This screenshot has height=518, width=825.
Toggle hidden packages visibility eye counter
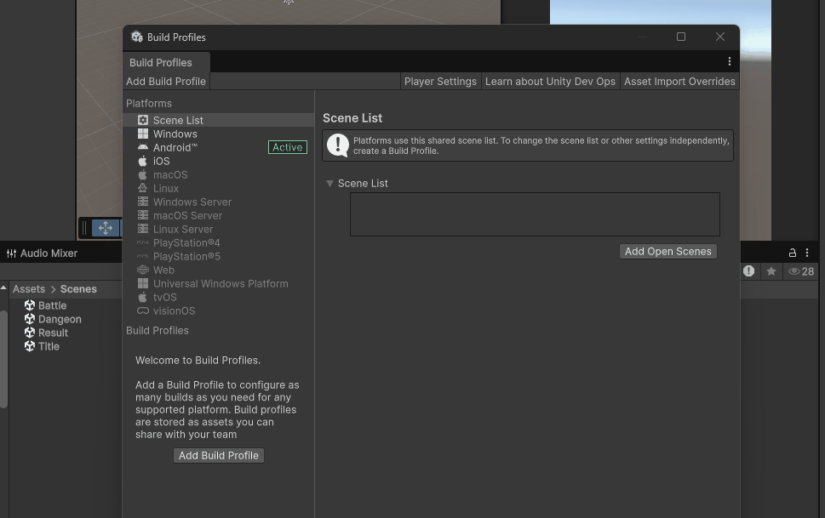[801, 271]
